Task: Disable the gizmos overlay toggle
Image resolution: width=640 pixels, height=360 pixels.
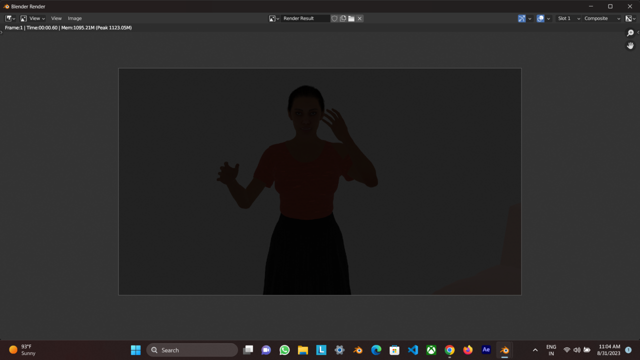Action: 521,18
